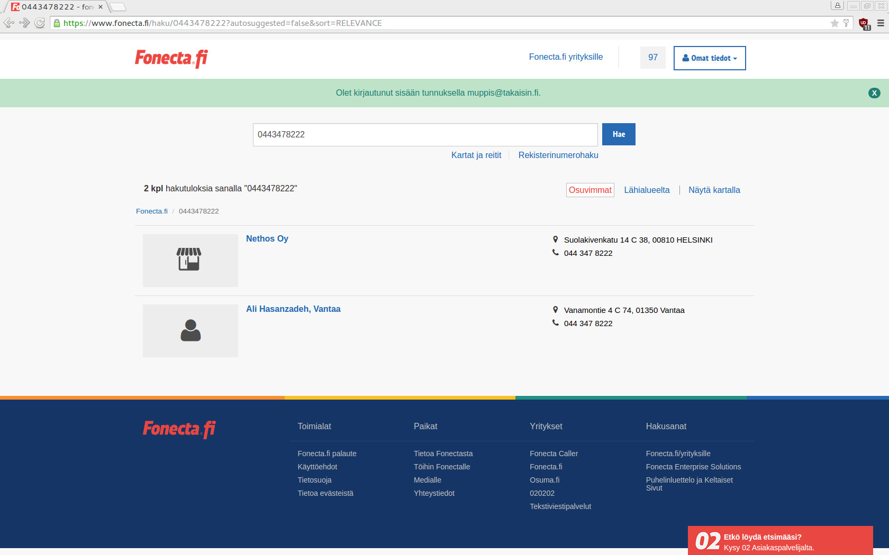
Task: Dismiss the green login notification banner
Action: [874, 93]
